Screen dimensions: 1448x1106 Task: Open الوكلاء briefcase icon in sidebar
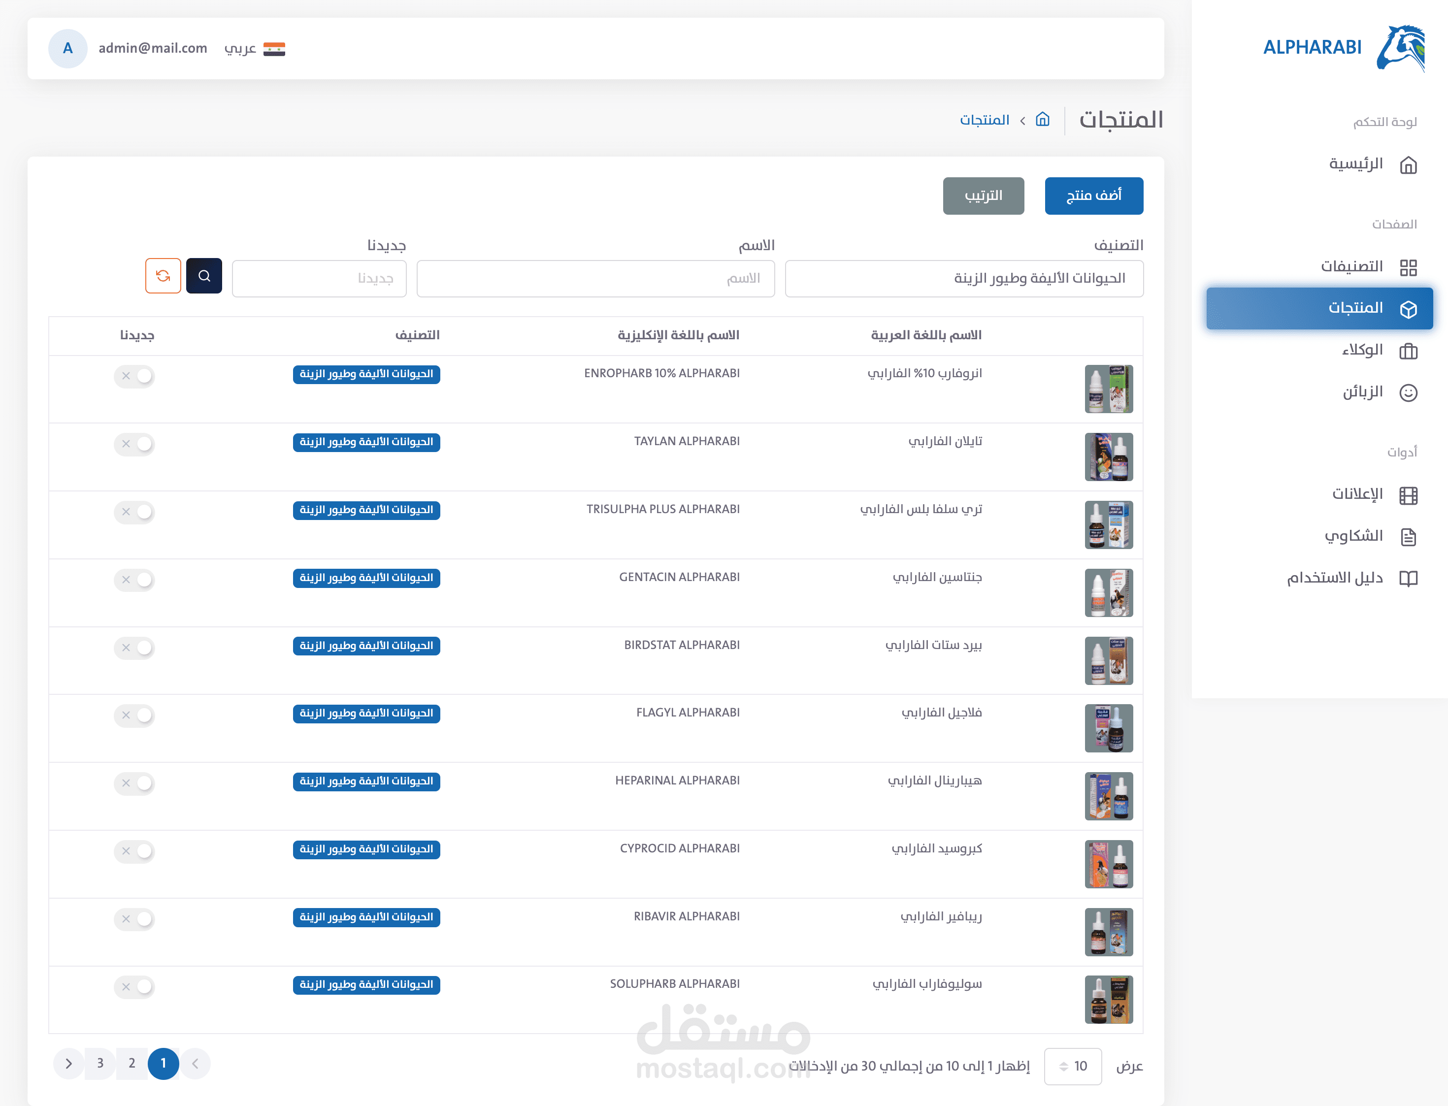(x=1408, y=351)
